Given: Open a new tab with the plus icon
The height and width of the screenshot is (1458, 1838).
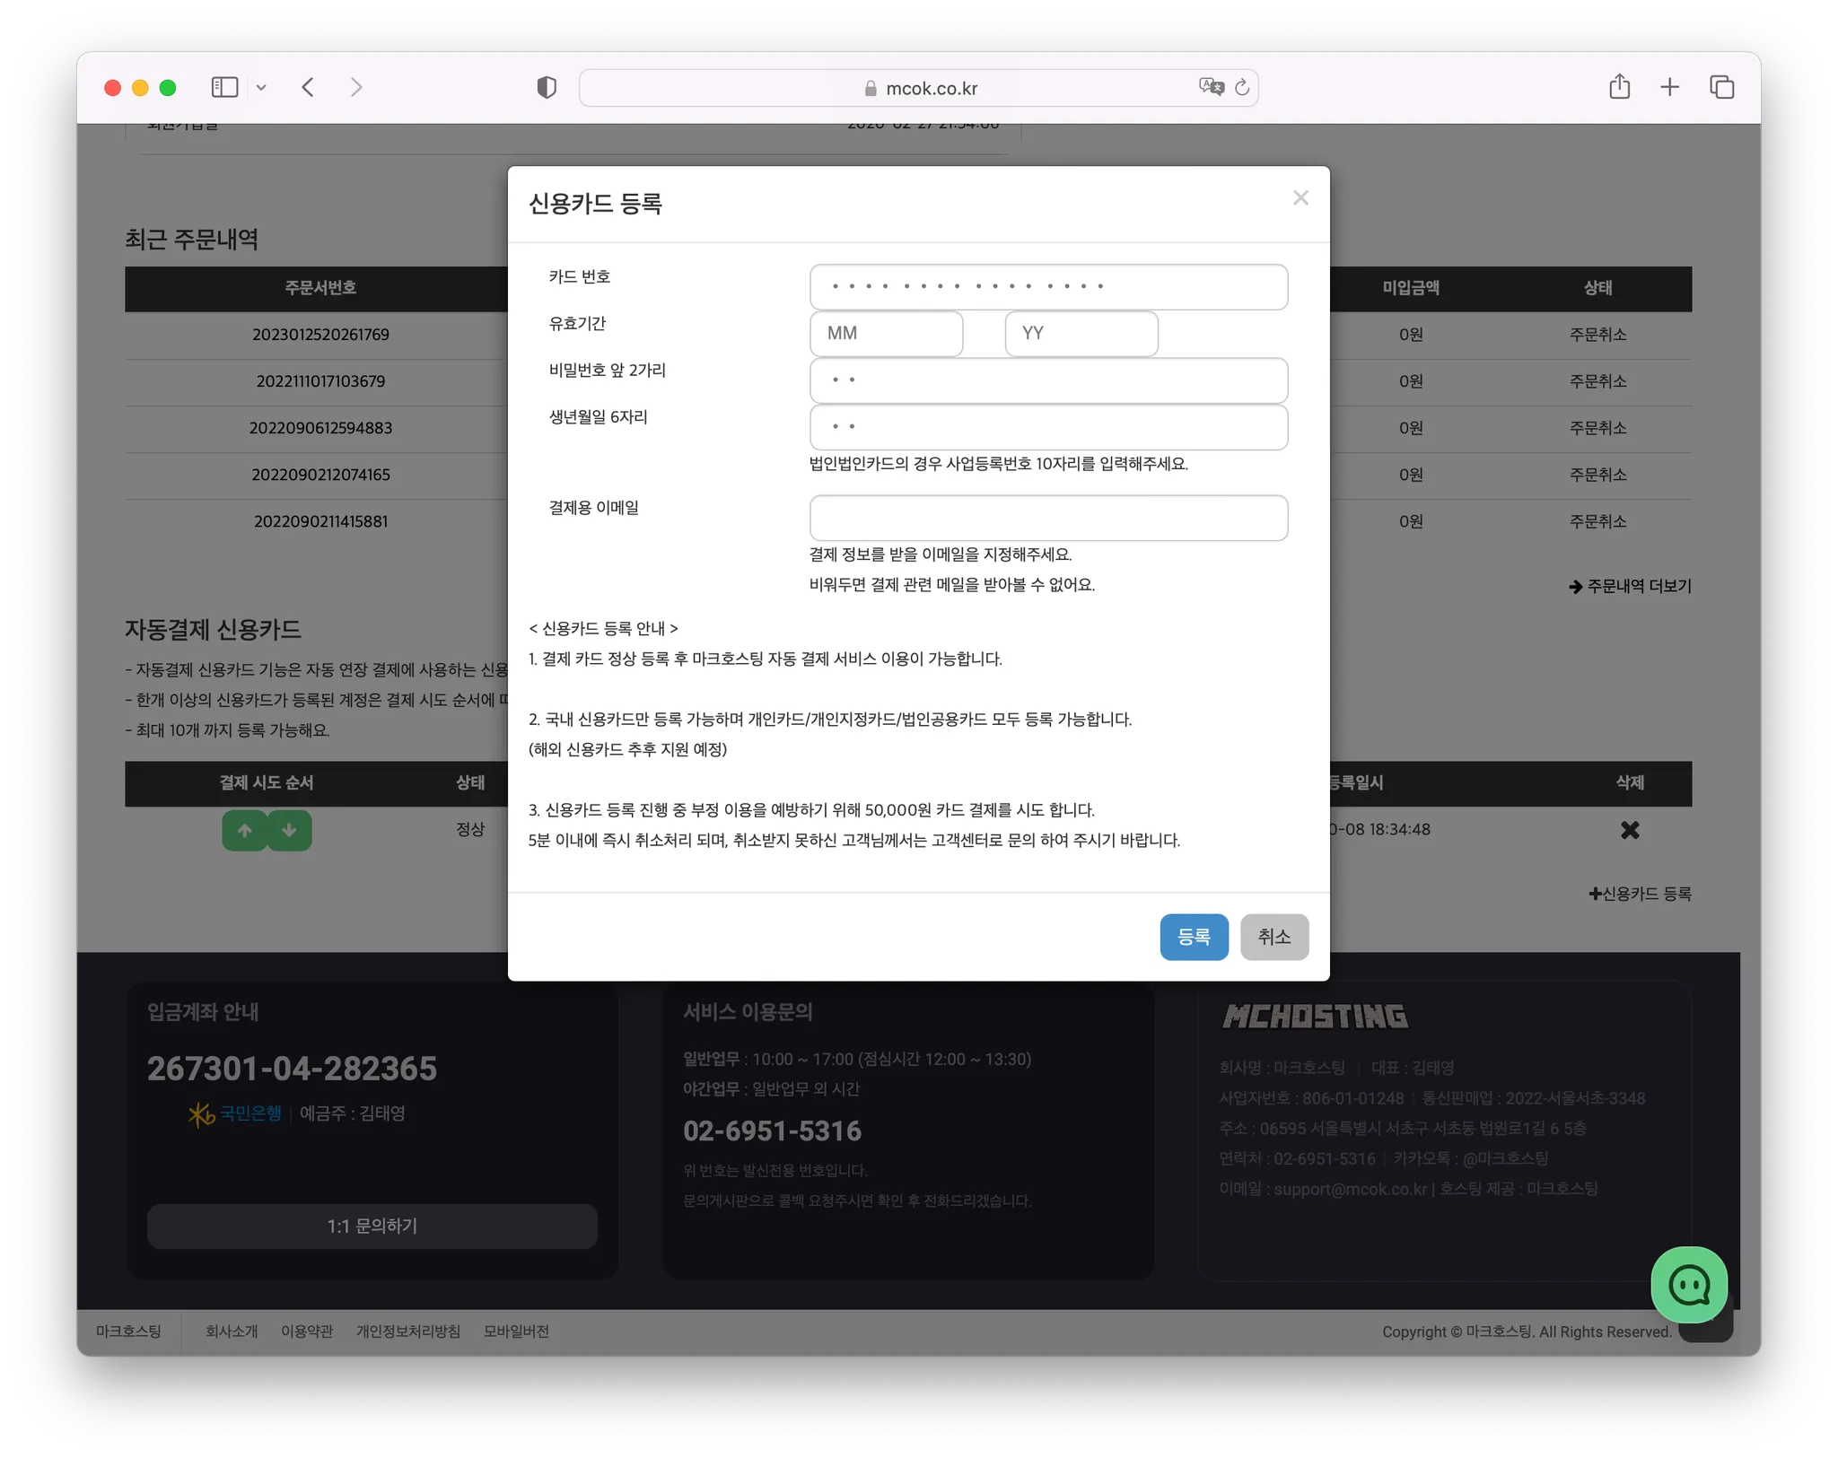Looking at the screenshot, I should 1669,87.
